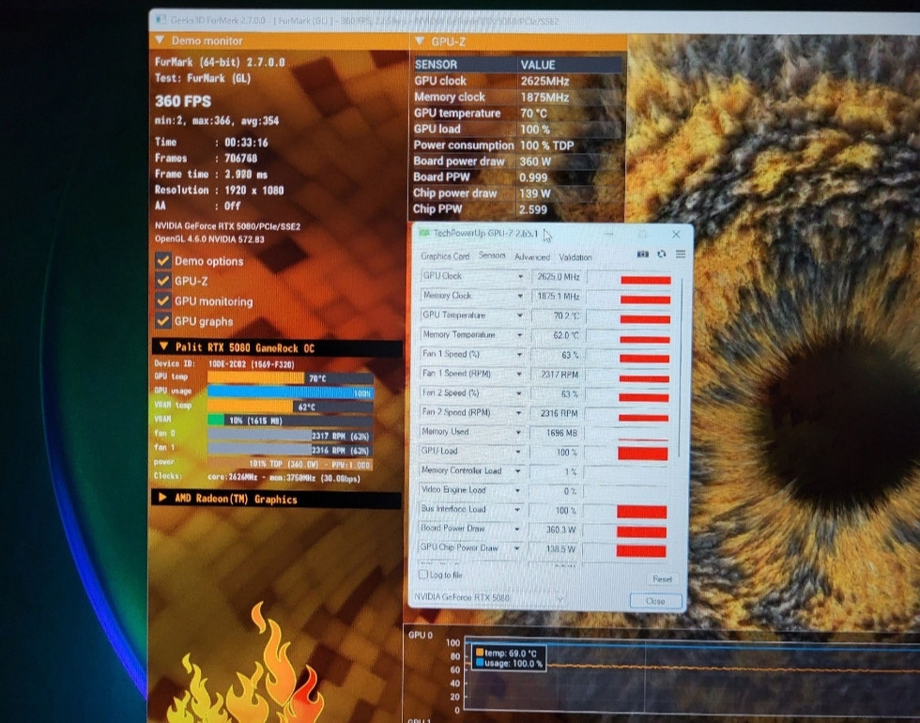Click the Close button in GPU-Z
Image resolution: width=920 pixels, height=723 pixels.
[655, 601]
